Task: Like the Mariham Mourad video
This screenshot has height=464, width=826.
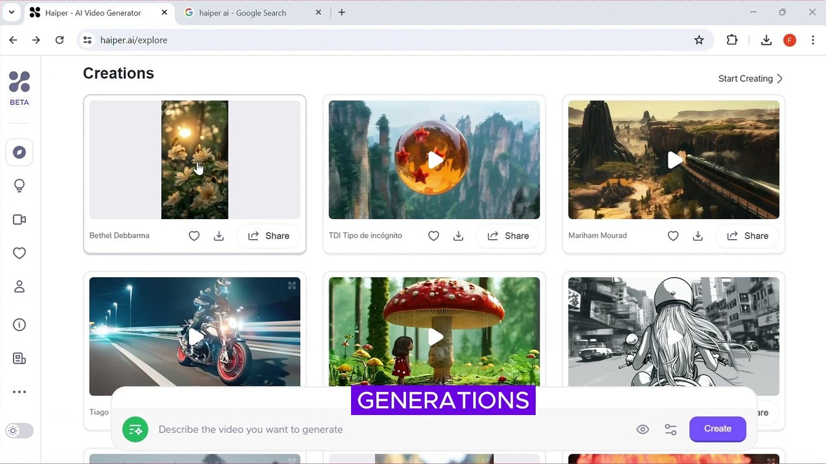Action: (673, 236)
